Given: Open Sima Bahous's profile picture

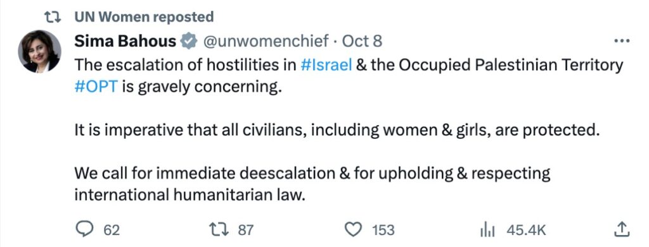Looking at the screenshot, I should click(x=40, y=51).
